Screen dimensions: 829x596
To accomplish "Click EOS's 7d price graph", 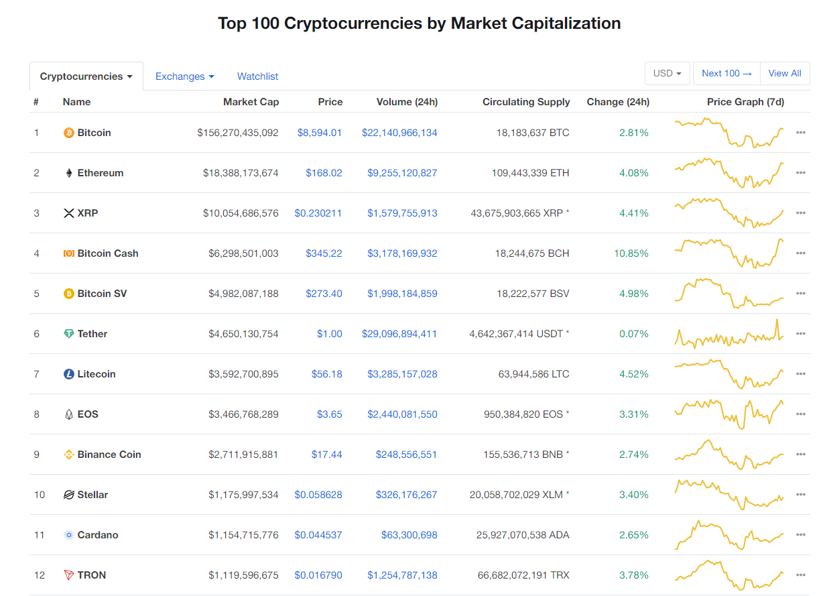I will (x=729, y=414).
